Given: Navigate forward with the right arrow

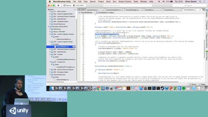Looking at the screenshot, I should pos(83,9).
